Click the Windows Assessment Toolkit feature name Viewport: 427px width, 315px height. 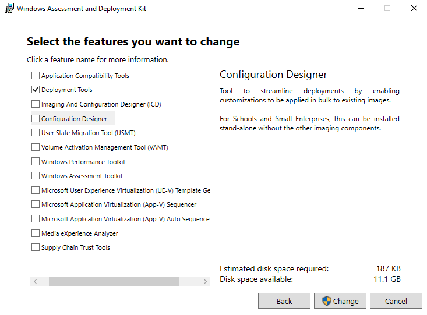pos(82,176)
